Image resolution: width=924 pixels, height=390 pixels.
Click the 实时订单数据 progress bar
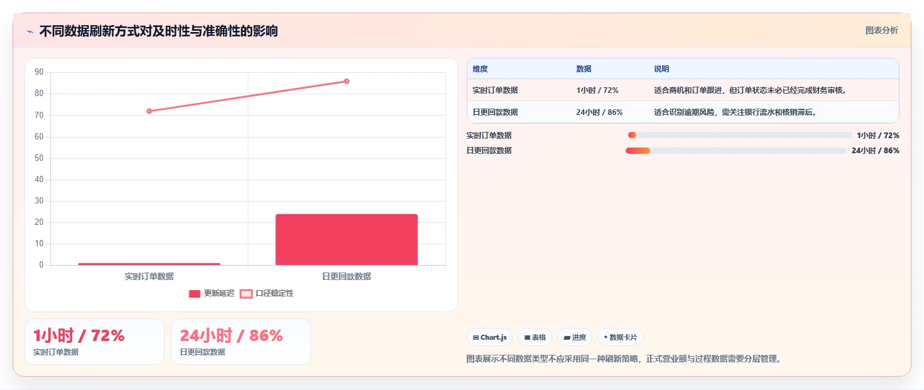point(740,135)
